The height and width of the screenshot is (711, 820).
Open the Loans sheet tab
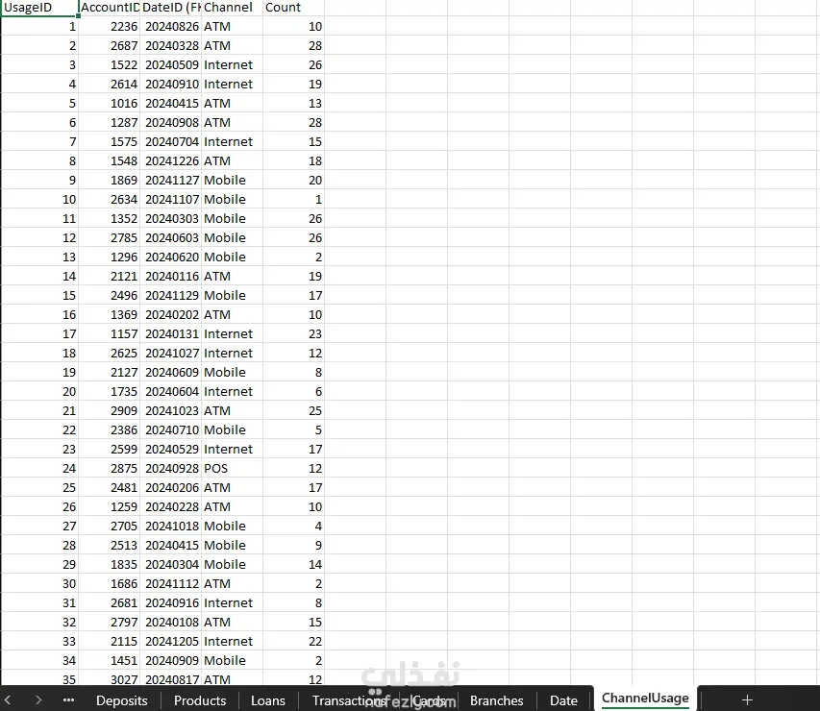268,700
